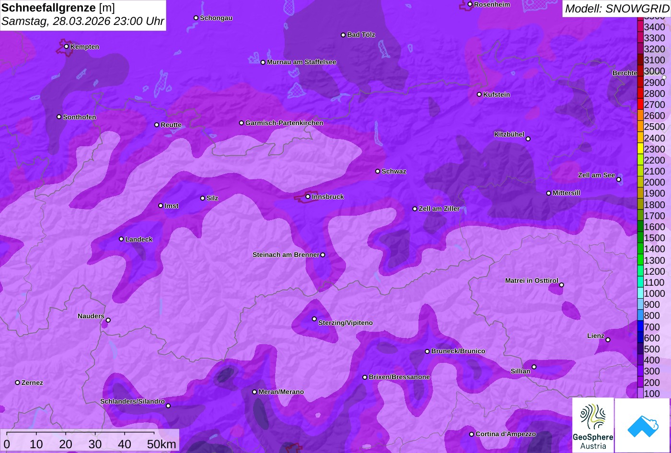Click the 0 scale bar label
This screenshot has width=671, height=453.
point(7,444)
